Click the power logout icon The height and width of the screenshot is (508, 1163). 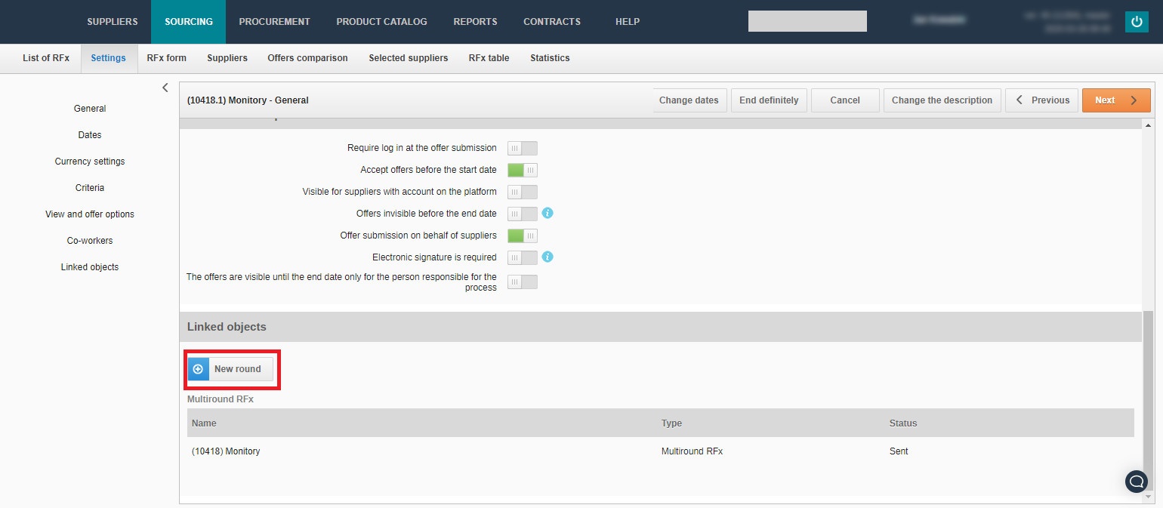1137,22
